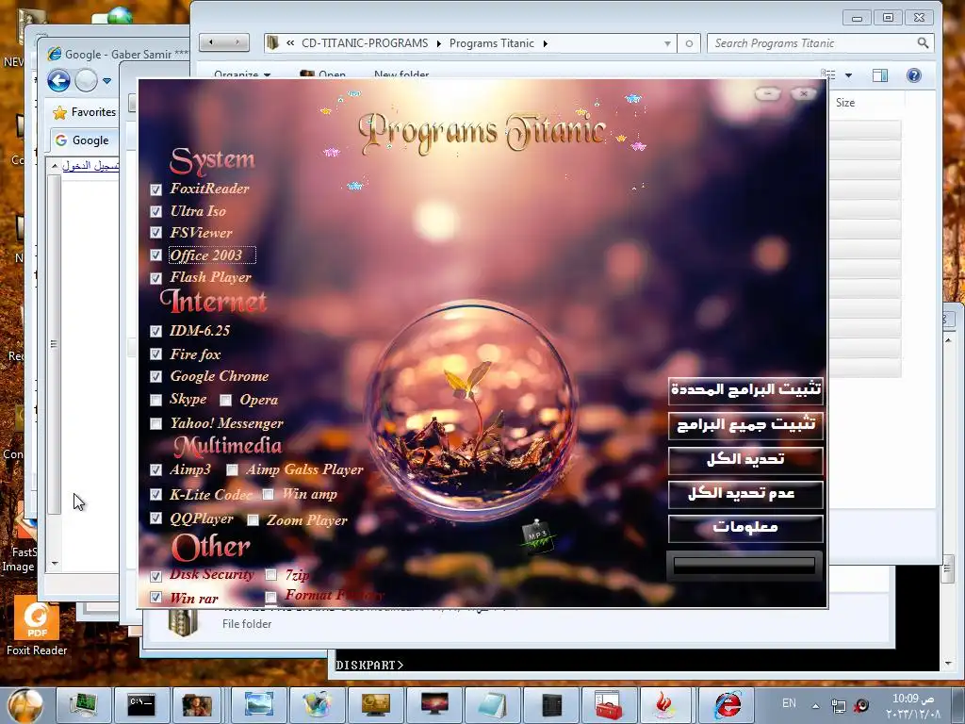Click تحديد الكل select all button
Viewport: 965px width, 724px height.
click(745, 460)
